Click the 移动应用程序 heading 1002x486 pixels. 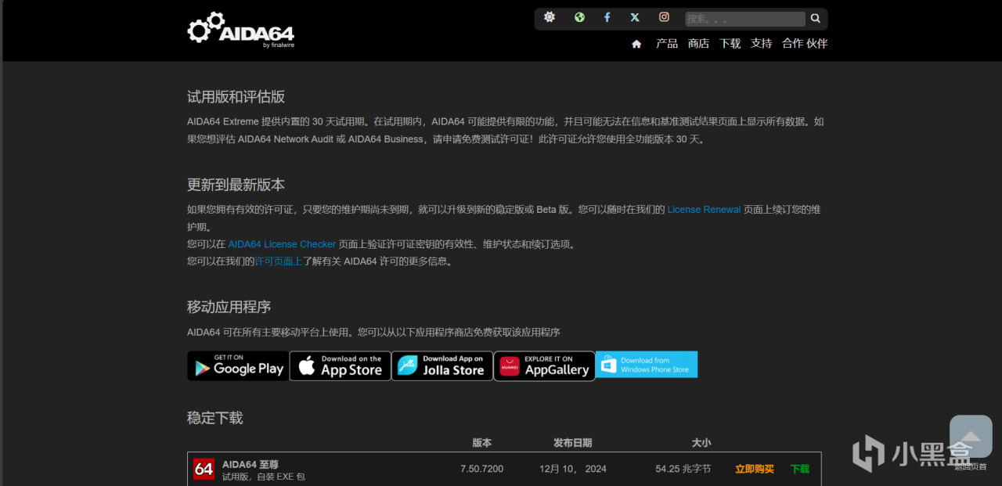229,307
